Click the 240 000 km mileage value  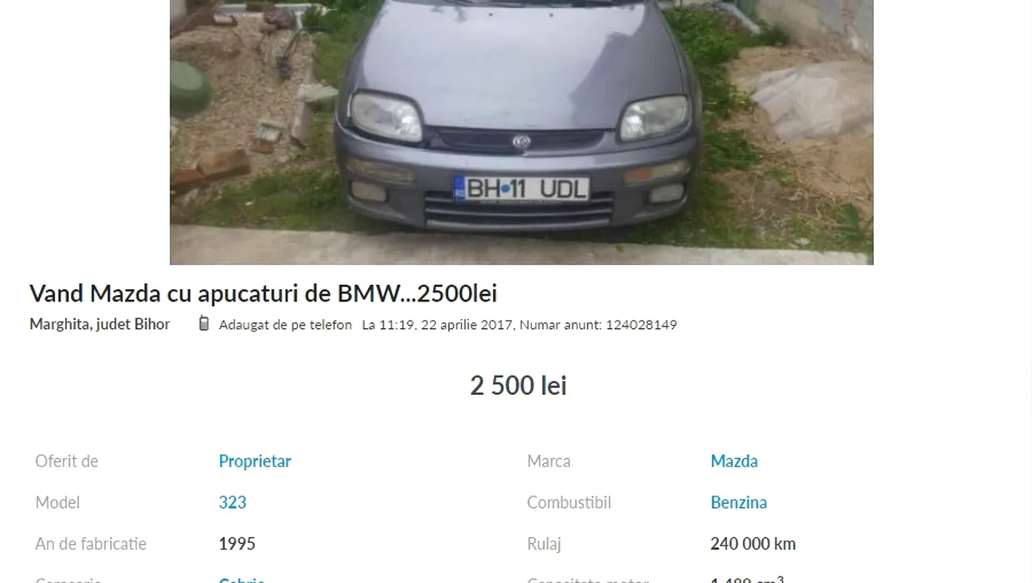(753, 544)
